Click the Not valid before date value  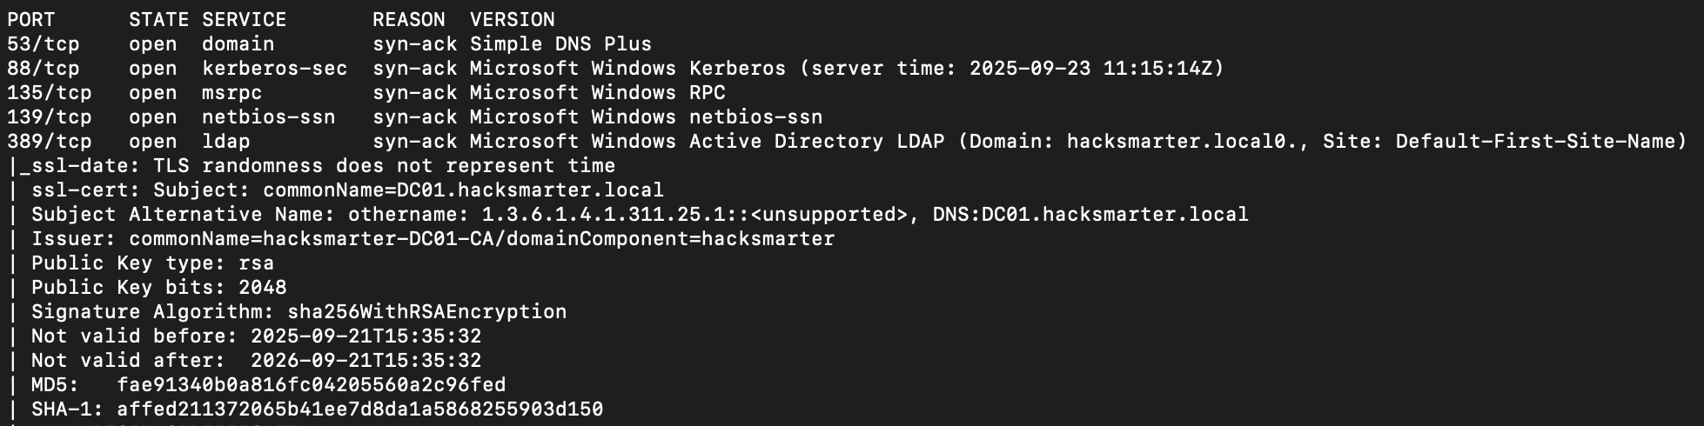[x=366, y=336]
